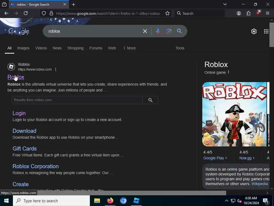Click the padlock site information icon
274x206 pixels.
[51, 13]
